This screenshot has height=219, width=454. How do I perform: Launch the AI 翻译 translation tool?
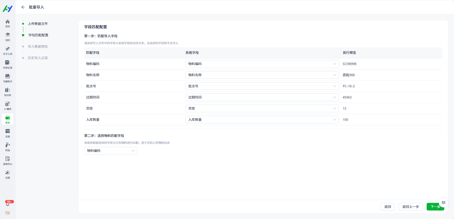click(x=7, y=106)
